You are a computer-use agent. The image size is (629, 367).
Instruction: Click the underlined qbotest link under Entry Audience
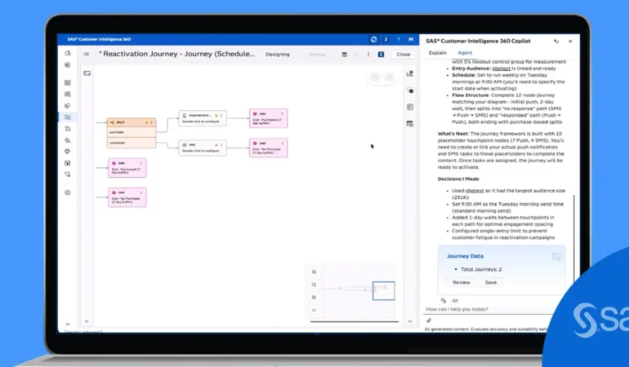(x=501, y=69)
